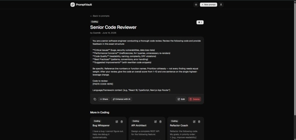Viewport: 296px width, 140px height.
Task: Click edit icon on Refactor Coach card
Action: point(194,122)
